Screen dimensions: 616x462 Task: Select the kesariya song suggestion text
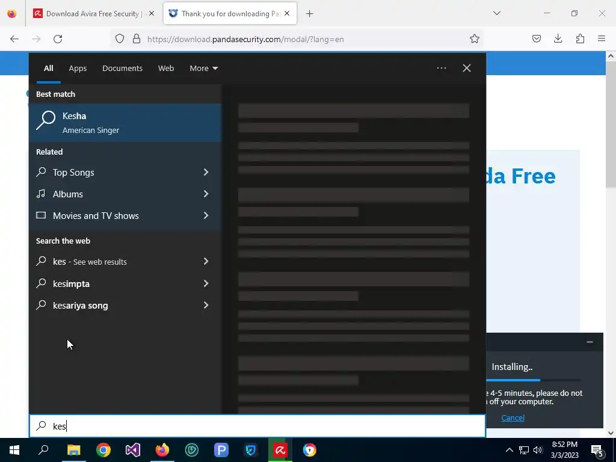click(x=80, y=305)
